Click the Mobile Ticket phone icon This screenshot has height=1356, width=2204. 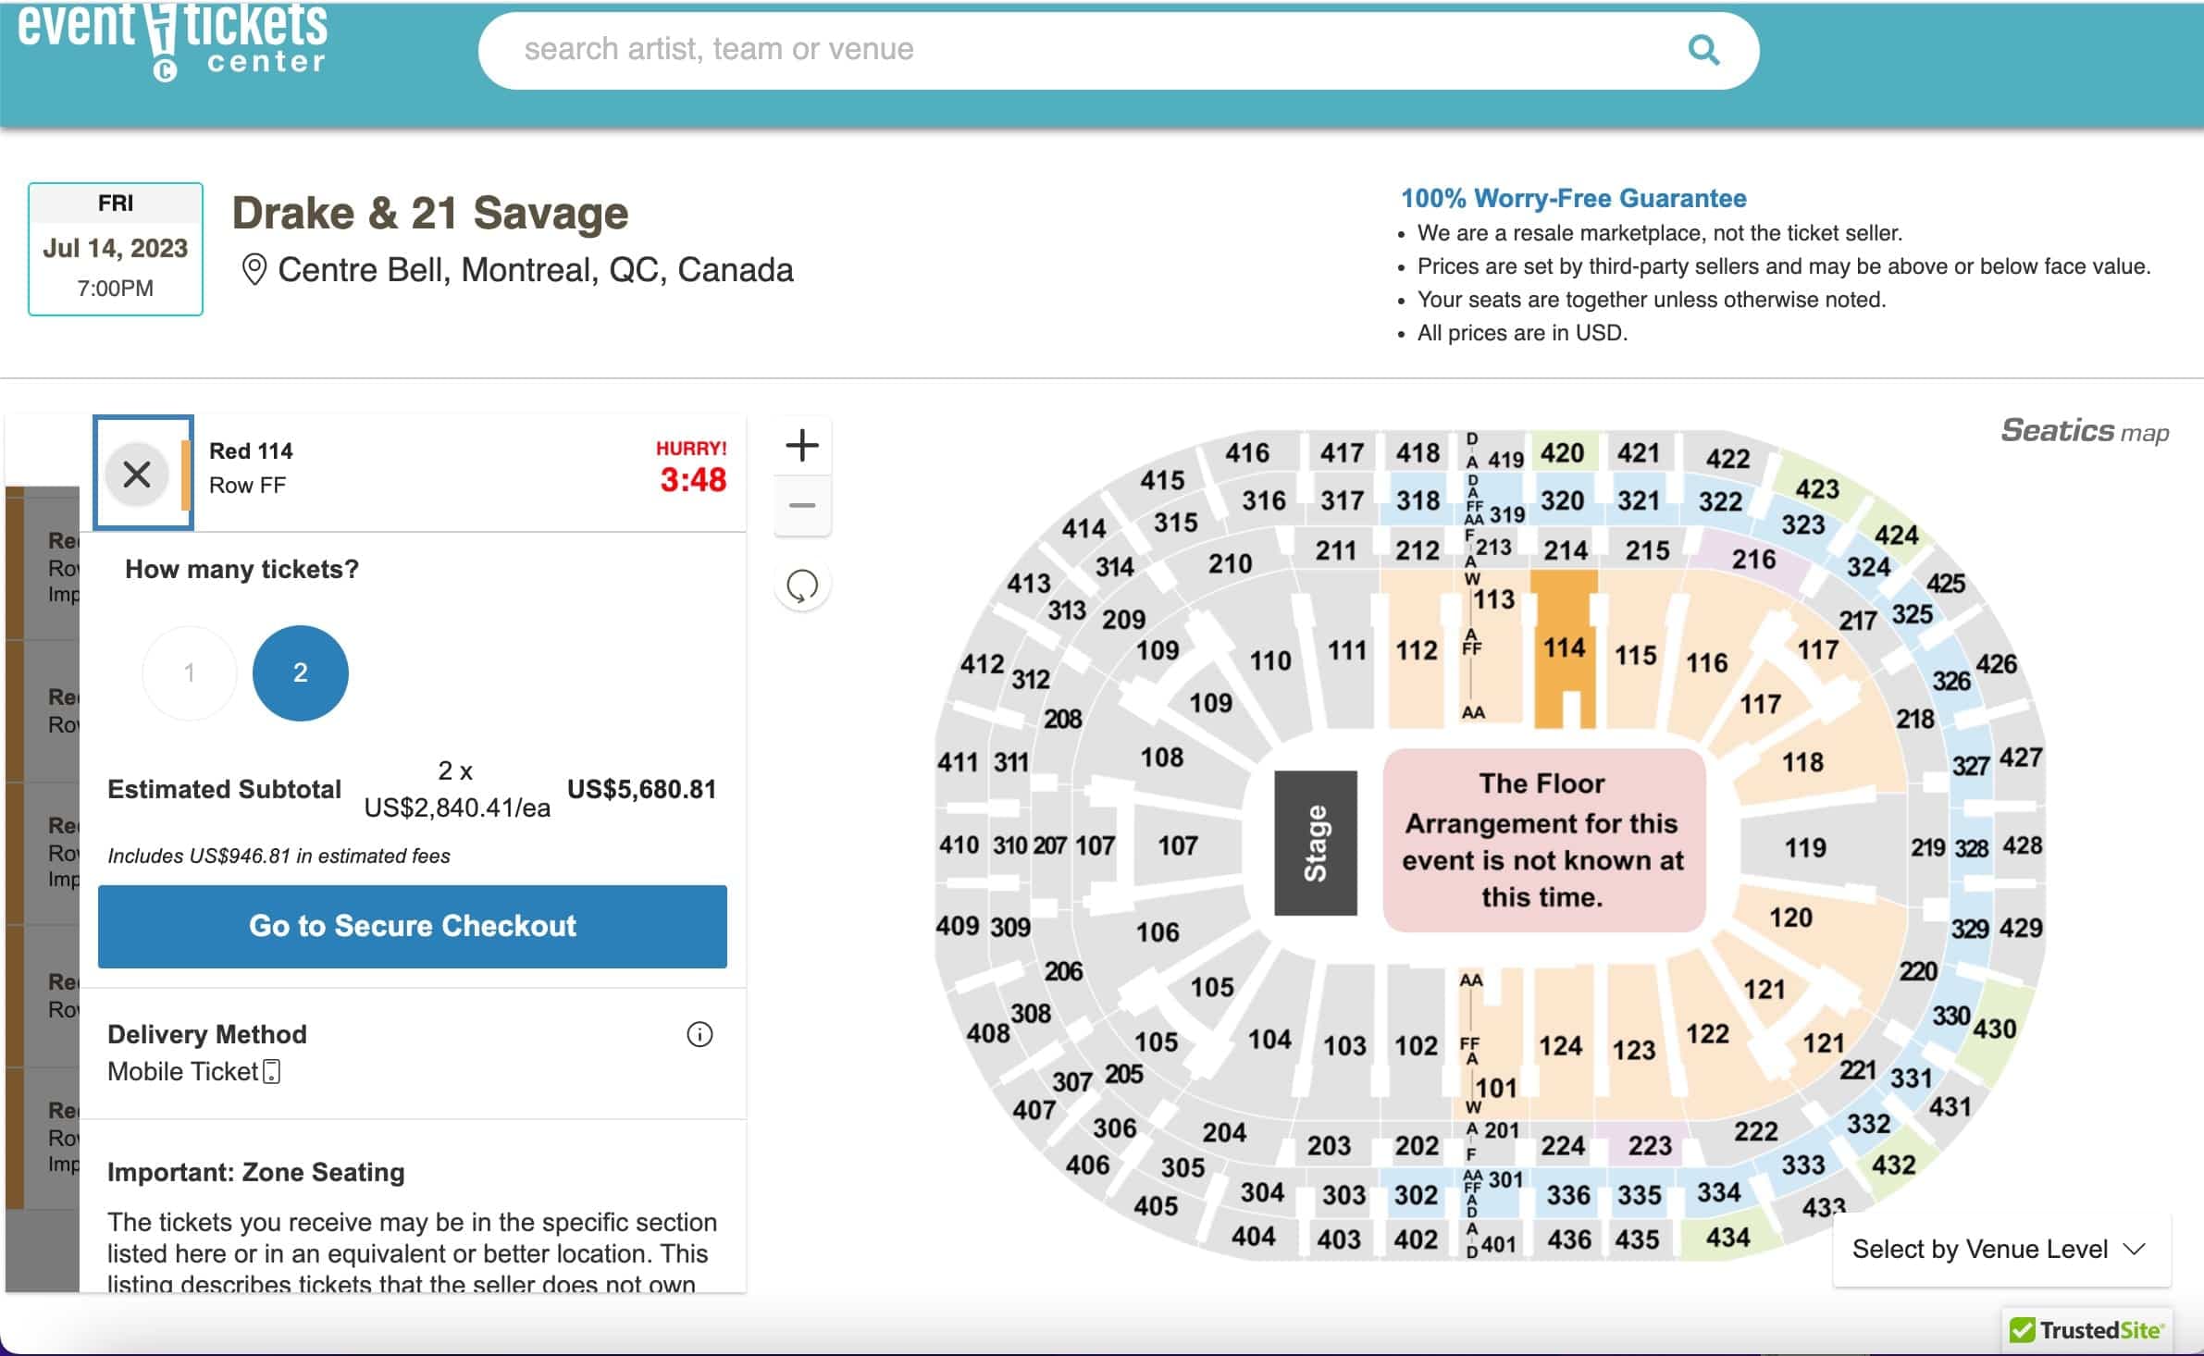tap(269, 1070)
